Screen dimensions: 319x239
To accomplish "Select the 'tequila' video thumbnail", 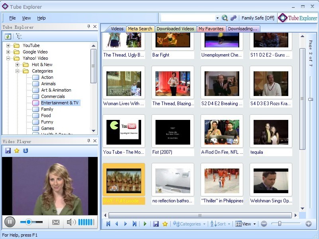I will (x=271, y=132).
